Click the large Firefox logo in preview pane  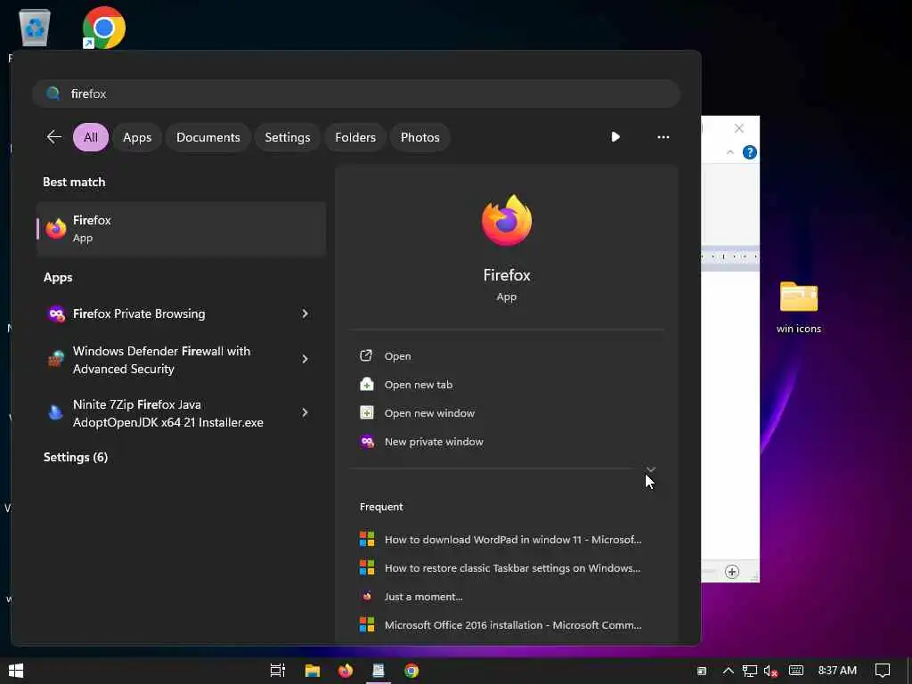[x=507, y=221]
